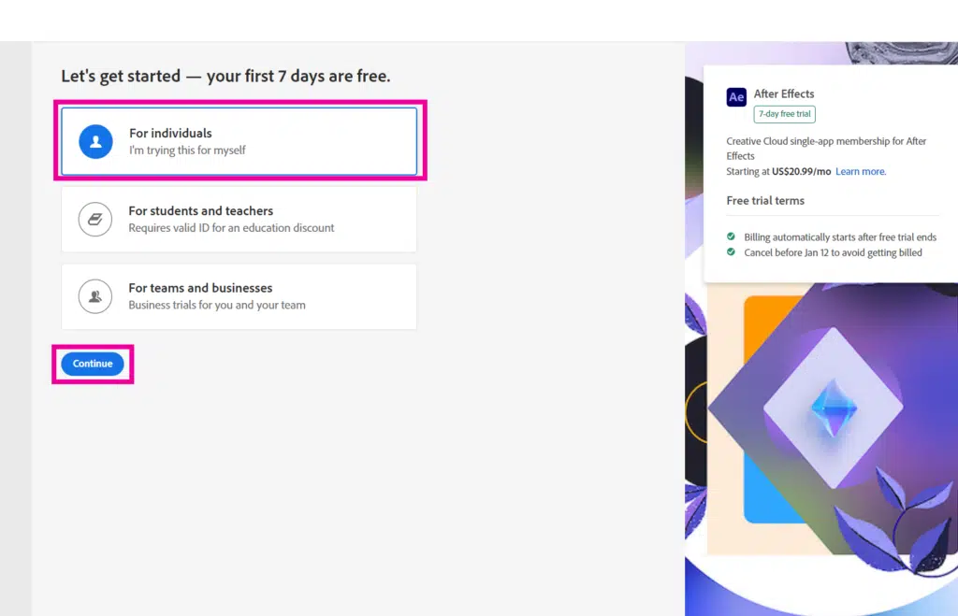Click the After Effects app icon
Viewport: 958px width, 616px height.
(x=735, y=95)
